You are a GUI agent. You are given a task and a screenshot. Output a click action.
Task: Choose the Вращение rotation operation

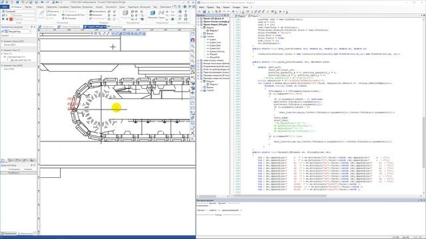tap(96, 15)
